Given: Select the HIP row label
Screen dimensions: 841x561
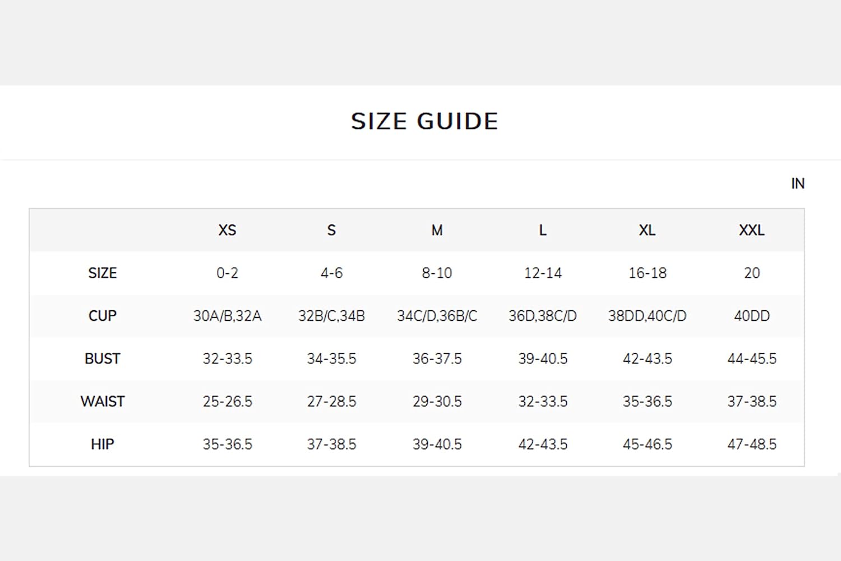Looking at the screenshot, I should [102, 444].
